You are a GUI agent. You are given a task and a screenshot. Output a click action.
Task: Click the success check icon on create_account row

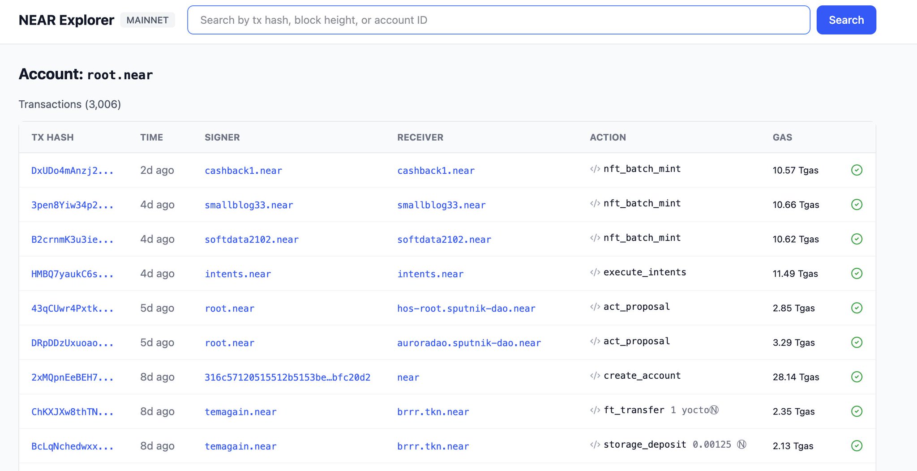856,377
